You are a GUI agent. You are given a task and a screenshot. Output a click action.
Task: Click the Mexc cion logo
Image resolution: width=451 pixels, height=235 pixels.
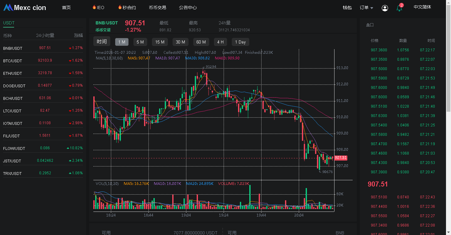[x=25, y=8]
